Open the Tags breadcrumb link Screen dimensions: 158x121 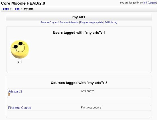click(16, 9)
